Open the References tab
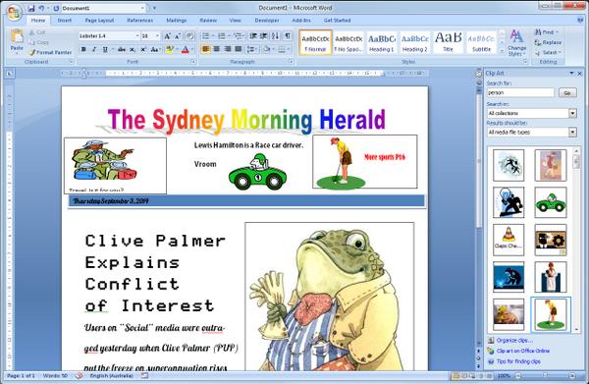This screenshot has width=589, height=384. click(139, 21)
